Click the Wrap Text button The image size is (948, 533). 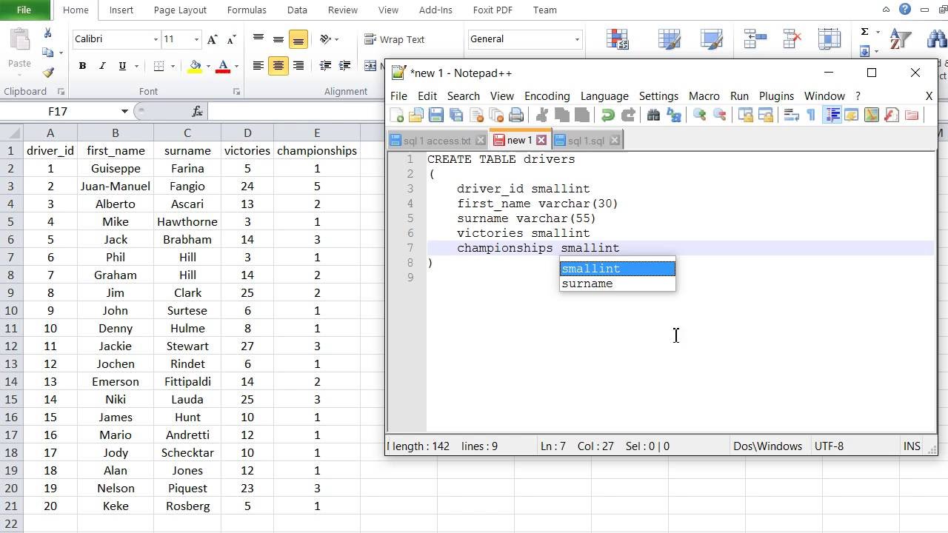394,39
